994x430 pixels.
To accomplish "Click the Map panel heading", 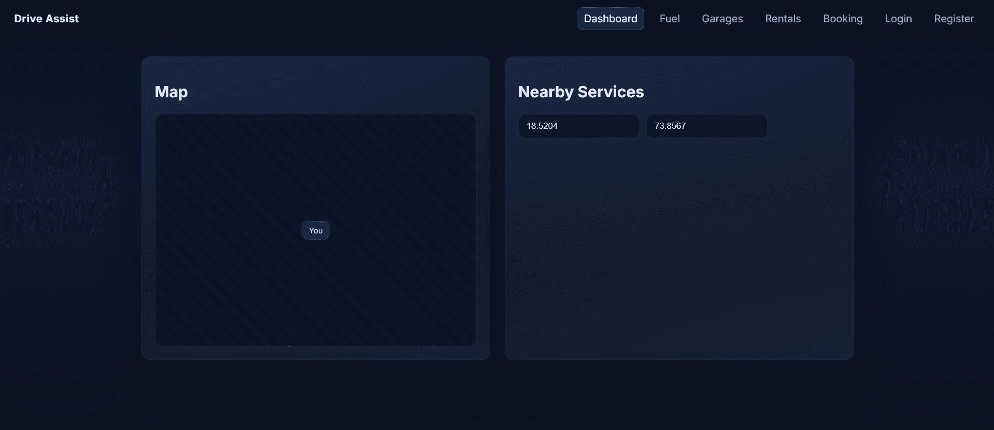I will pyautogui.click(x=171, y=92).
